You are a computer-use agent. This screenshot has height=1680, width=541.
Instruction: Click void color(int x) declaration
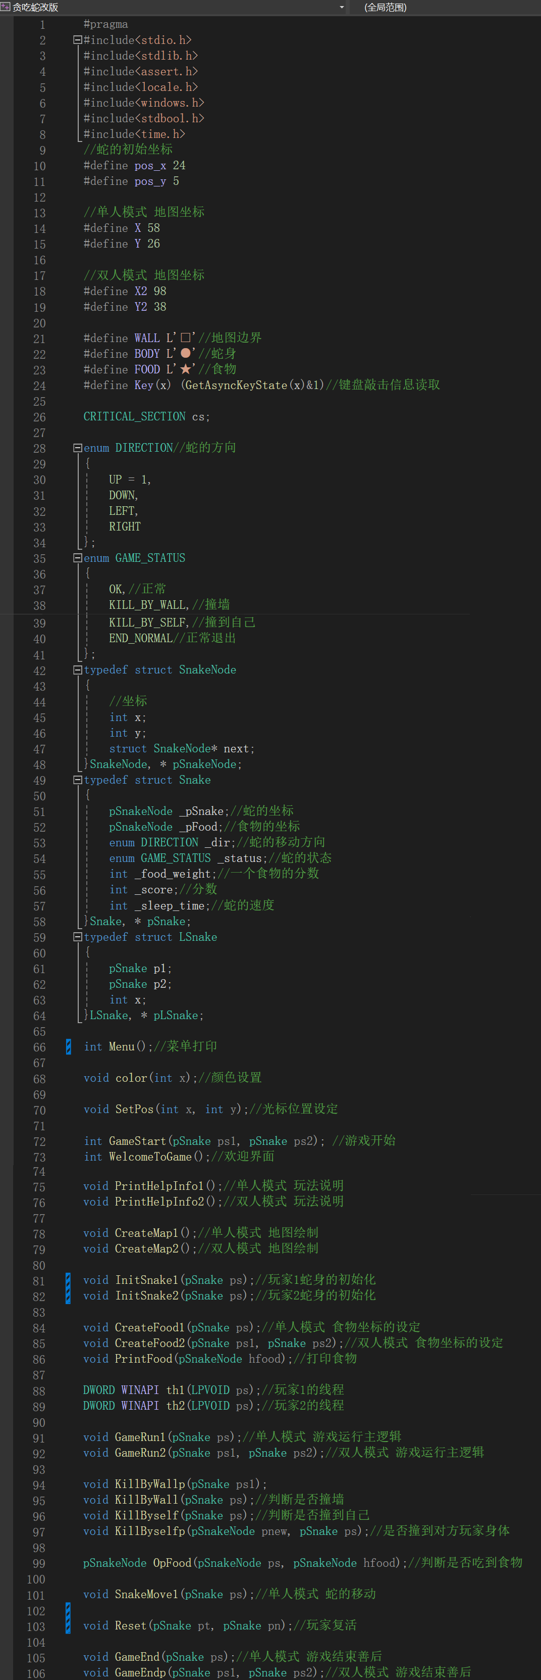[x=141, y=1078]
